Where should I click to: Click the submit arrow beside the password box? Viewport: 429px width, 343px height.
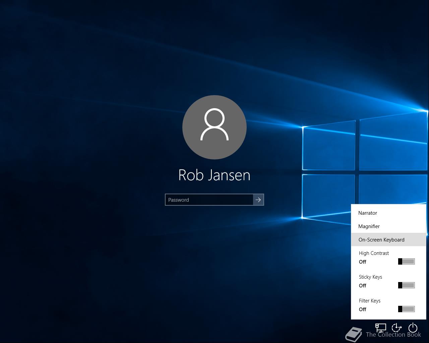tap(258, 200)
